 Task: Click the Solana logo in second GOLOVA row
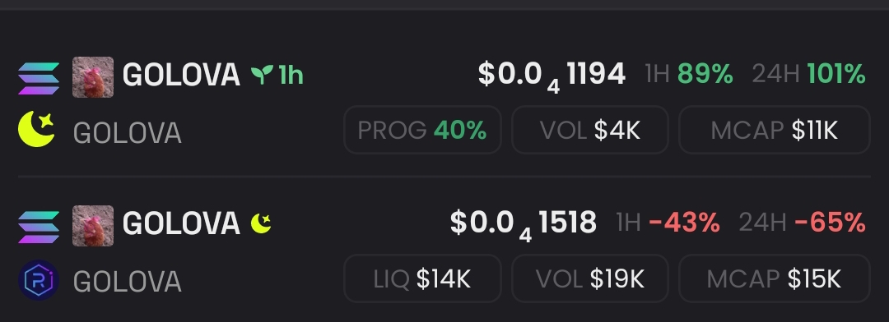coord(39,227)
